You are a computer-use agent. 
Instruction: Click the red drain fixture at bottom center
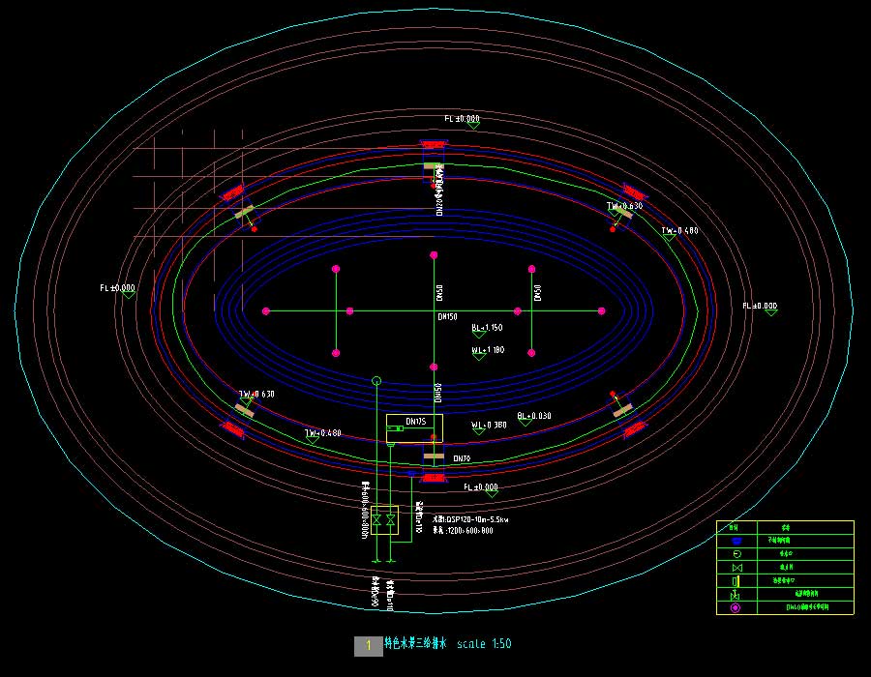[434, 477]
